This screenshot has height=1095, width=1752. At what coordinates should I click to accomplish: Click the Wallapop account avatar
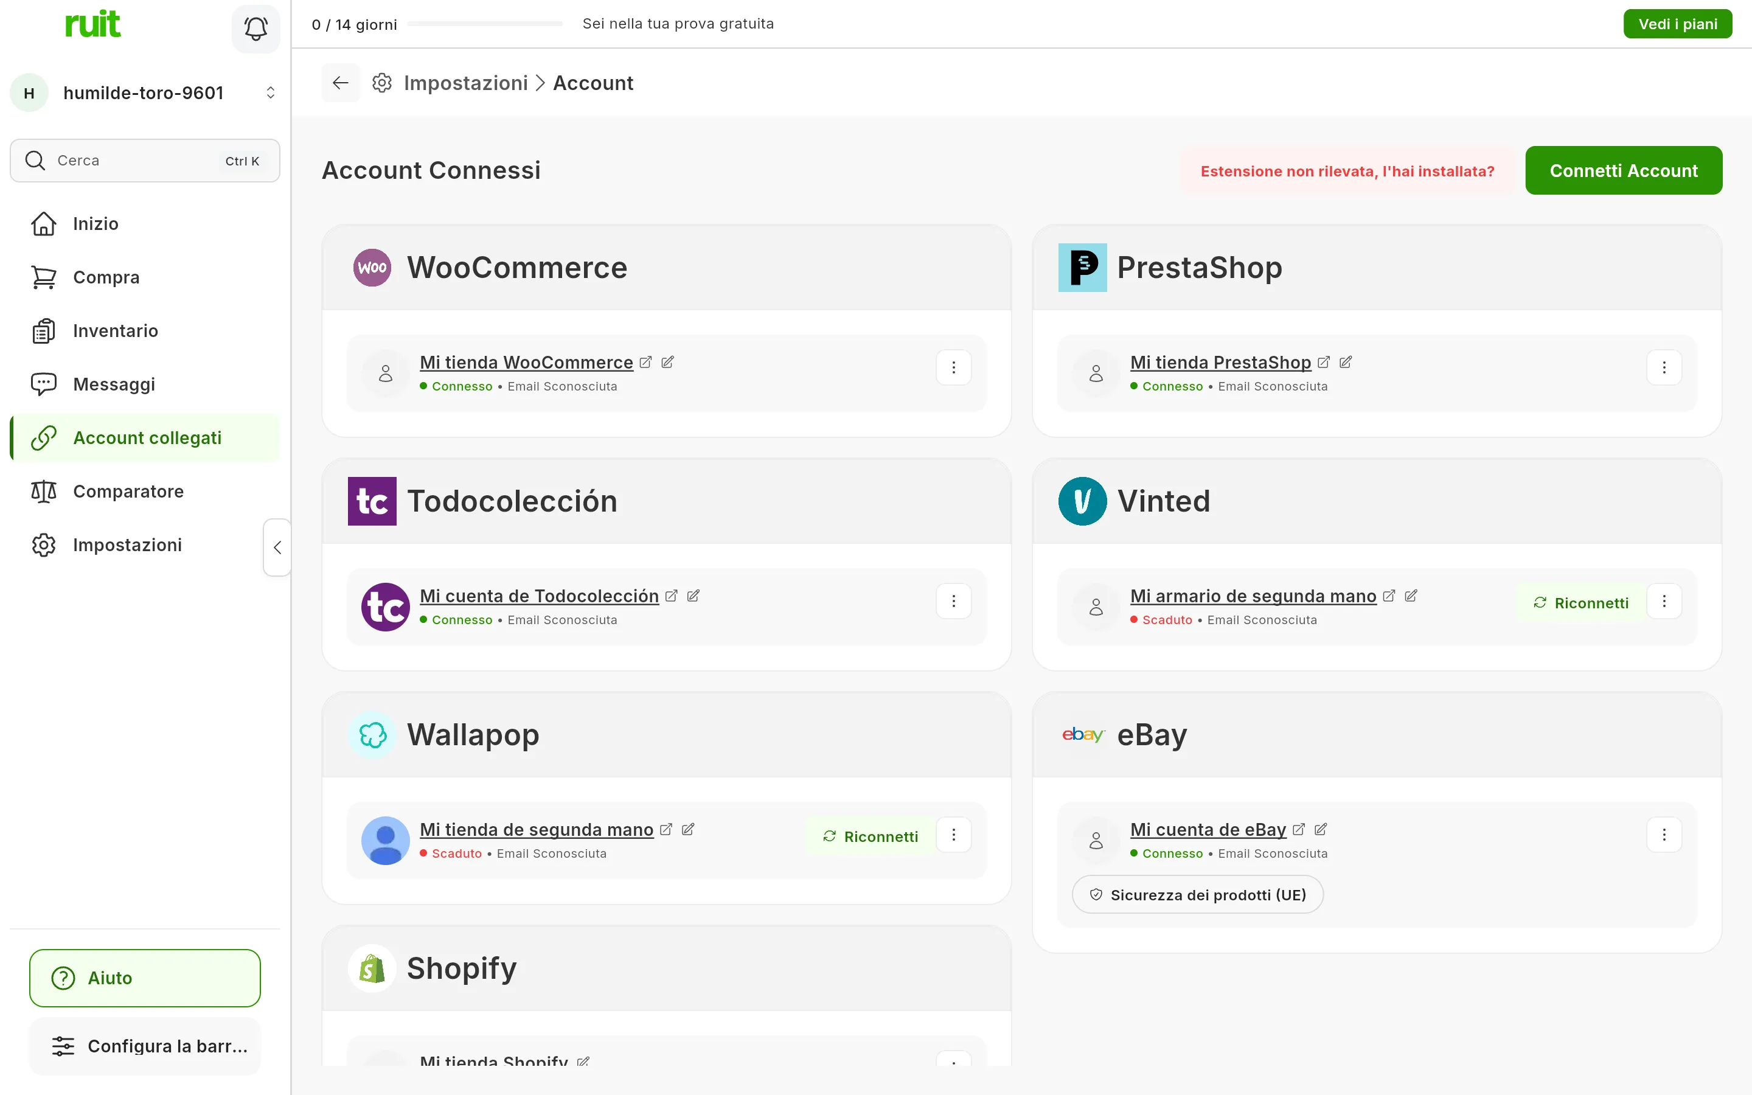(386, 840)
